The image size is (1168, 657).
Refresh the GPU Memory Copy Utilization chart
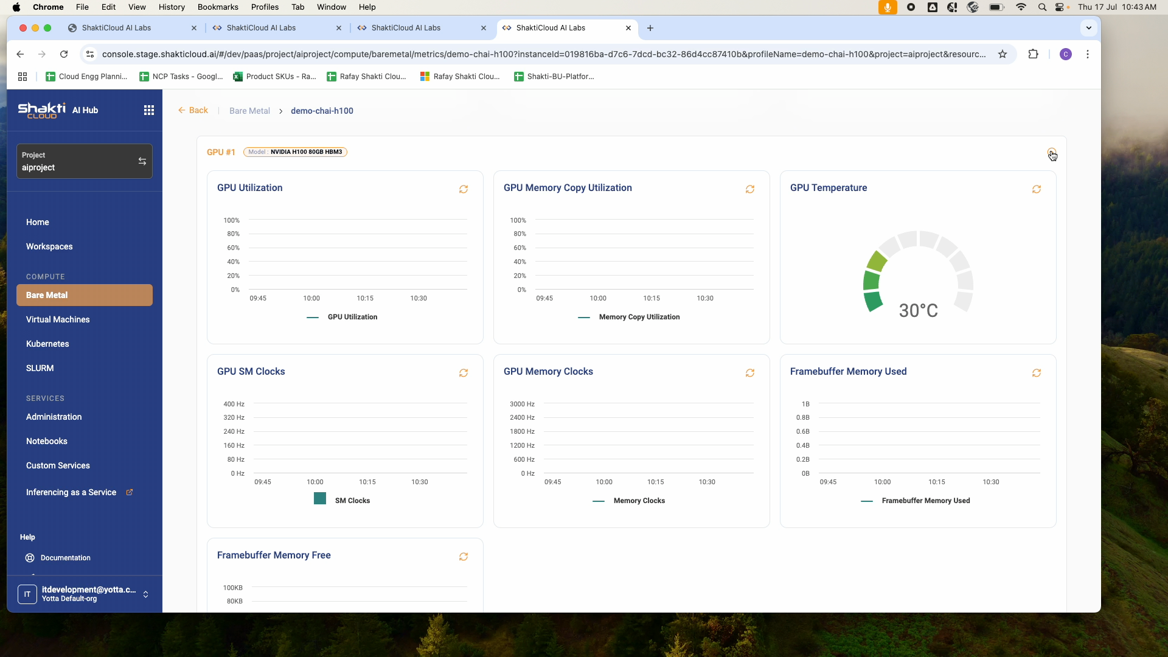pyautogui.click(x=750, y=189)
